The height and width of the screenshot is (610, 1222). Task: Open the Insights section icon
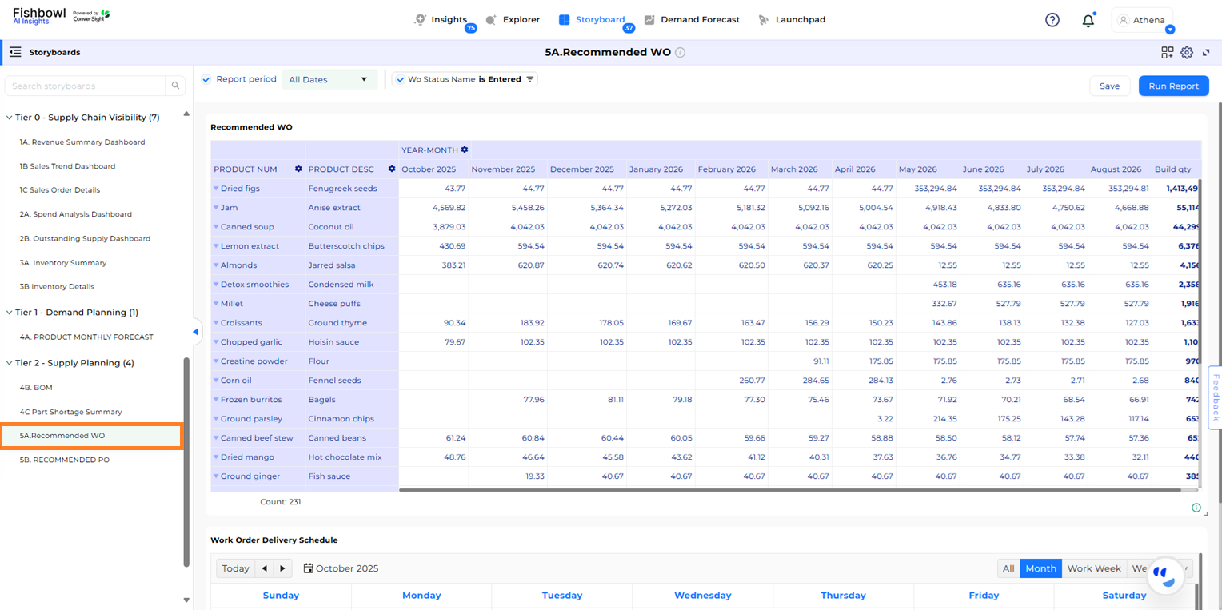point(418,19)
